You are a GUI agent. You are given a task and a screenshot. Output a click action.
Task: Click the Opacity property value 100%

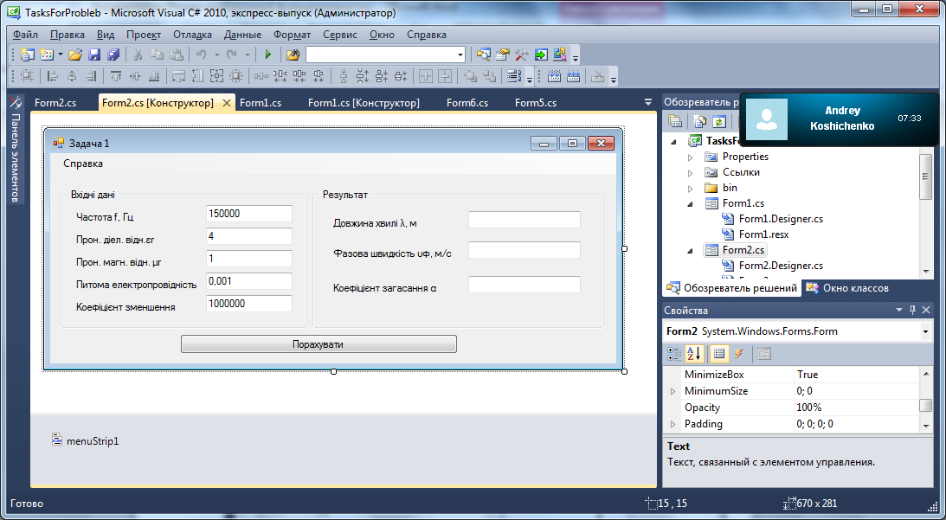tap(856, 408)
